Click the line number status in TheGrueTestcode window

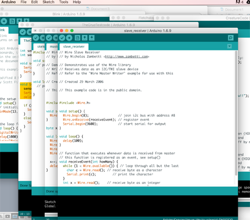click(25, 214)
